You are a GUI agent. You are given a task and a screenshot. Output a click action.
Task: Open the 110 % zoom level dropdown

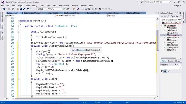coord(8,99)
